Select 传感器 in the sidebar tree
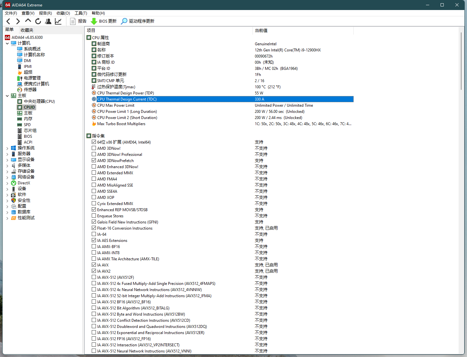The width and height of the screenshot is (467, 357). [x=30, y=90]
